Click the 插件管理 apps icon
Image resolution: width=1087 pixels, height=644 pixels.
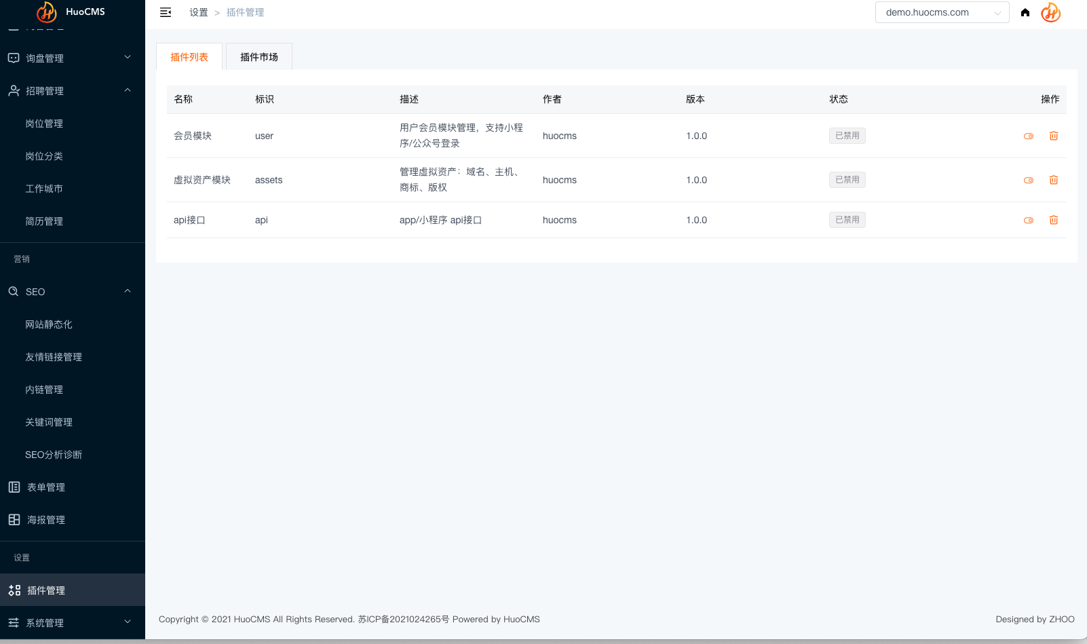pyautogui.click(x=14, y=590)
